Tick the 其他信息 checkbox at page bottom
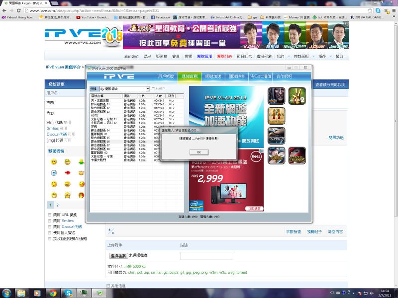398x298 pixels. click(108, 286)
